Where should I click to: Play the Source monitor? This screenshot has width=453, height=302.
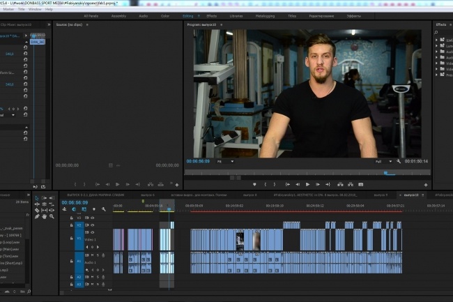[x=118, y=184]
